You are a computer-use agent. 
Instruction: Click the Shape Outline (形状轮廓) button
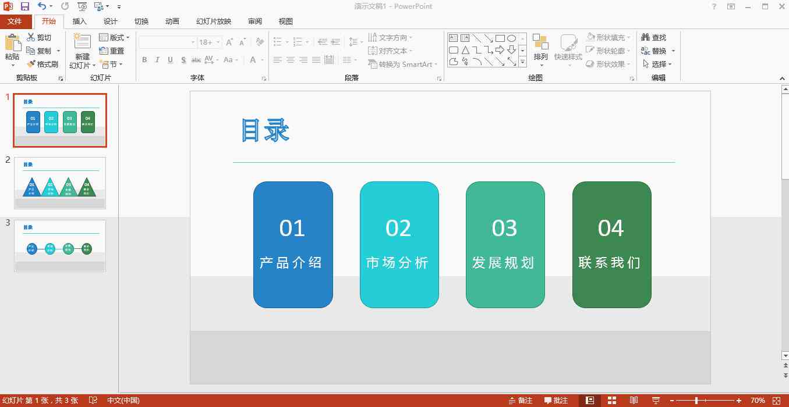[x=609, y=51]
